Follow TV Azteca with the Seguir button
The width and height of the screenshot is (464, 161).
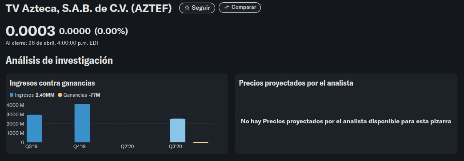197,8
